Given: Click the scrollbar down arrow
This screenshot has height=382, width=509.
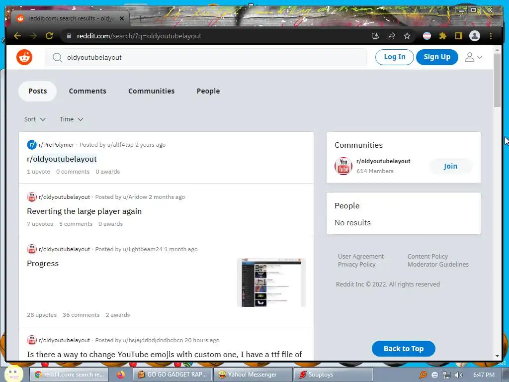Looking at the screenshot, I should [x=497, y=356].
